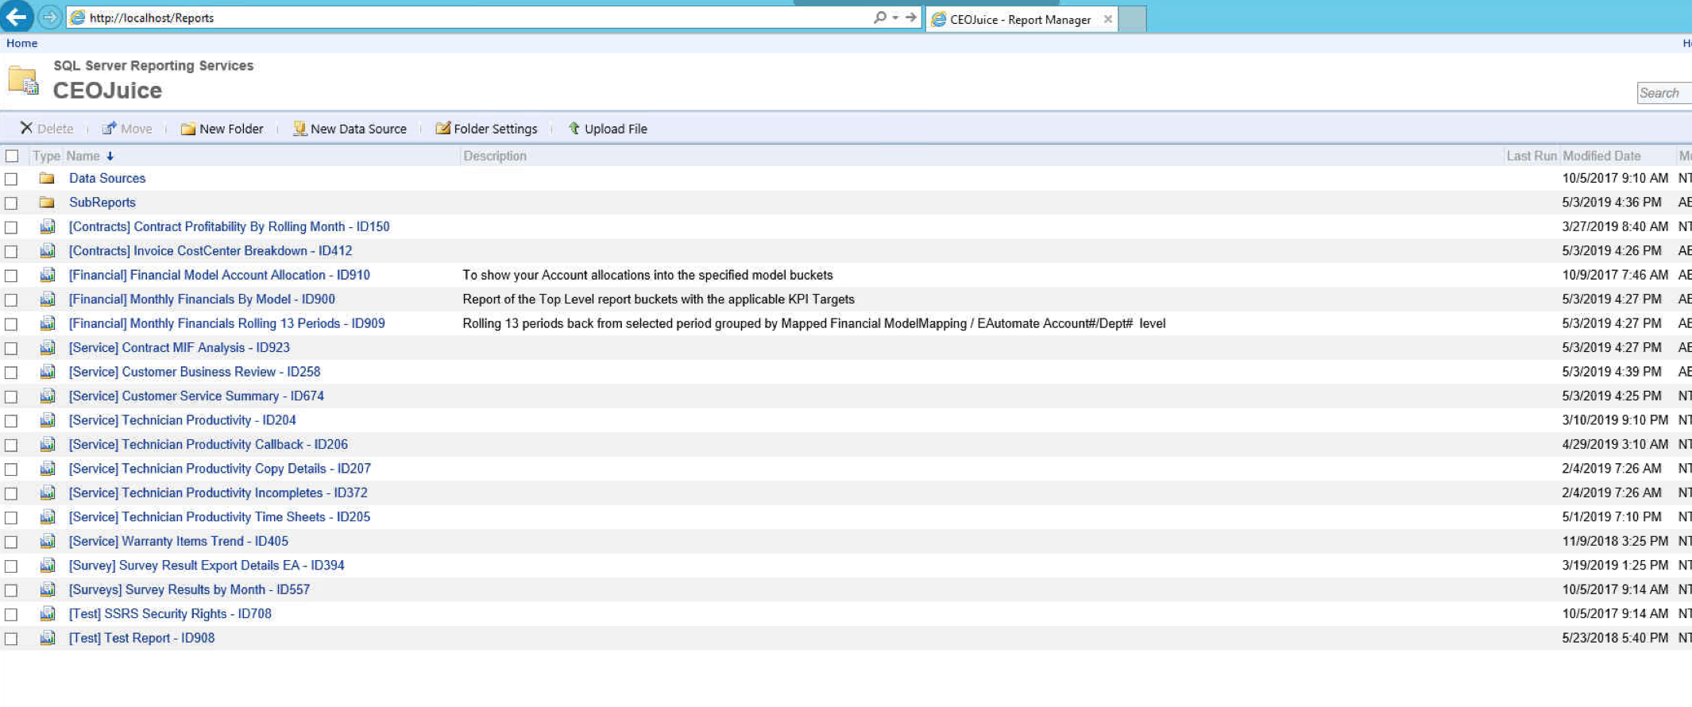Click the go arrow in address bar
Image resolution: width=1692 pixels, height=707 pixels.
[911, 17]
